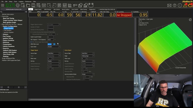Click the mail envelope icon
Viewport: 193px width, 108px height.
point(169,5)
